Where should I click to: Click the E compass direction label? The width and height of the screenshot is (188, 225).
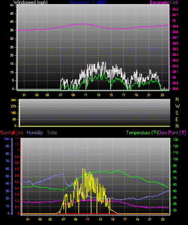point(177,119)
